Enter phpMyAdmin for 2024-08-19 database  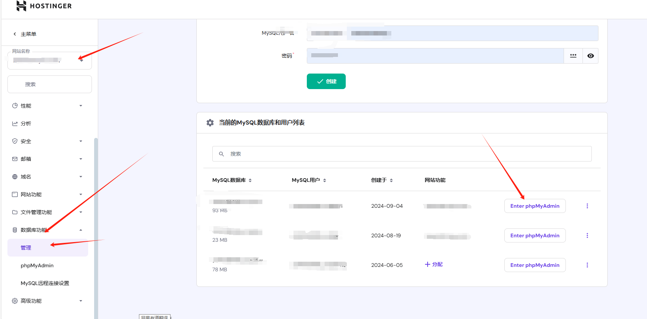pos(535,235)
